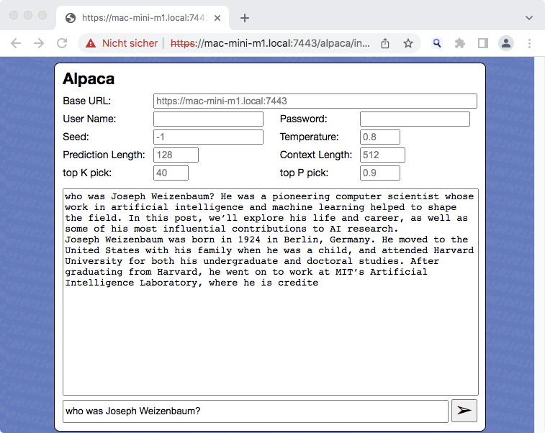
Task: Focus the top P pick field
Action: coord(380,173)
